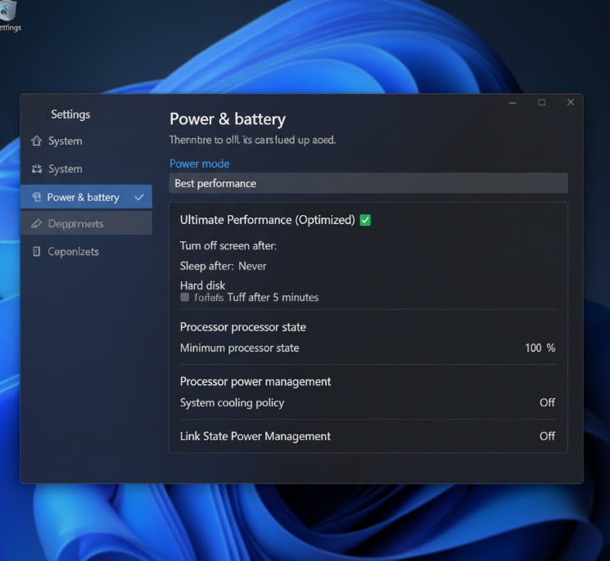Select the Ceponizets sidebar item
The width and height of the screenshot is (610, 561).
73,252
